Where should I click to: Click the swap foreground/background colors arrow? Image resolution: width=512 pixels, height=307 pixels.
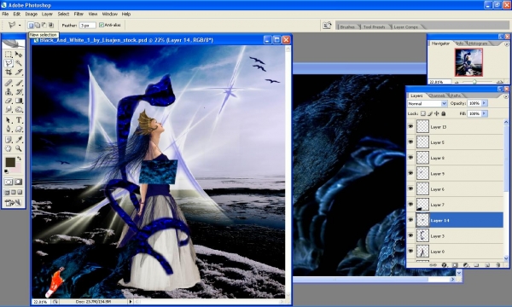[20, 159]
